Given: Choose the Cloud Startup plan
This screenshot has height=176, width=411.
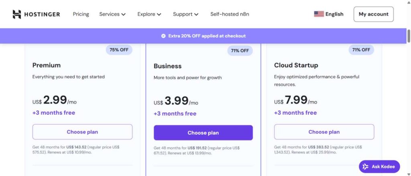Looking at the screenshot, I should click(324, 132).
